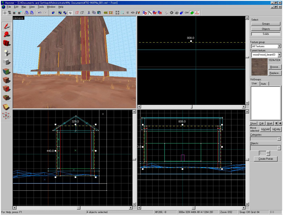Click the Groups select button
The image size is (283, 215).
(266, 24)
